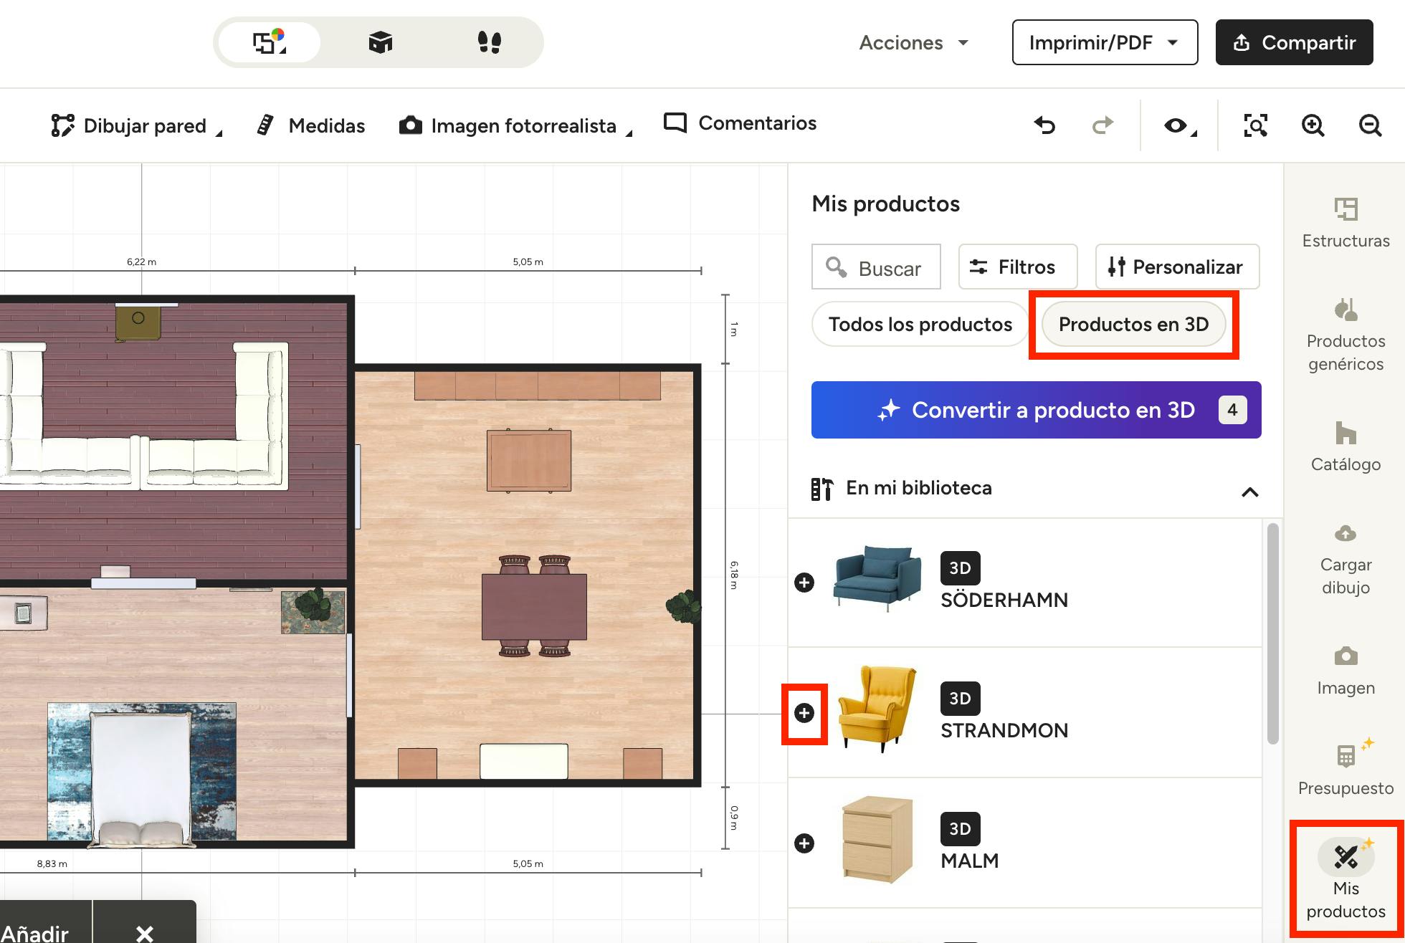Switch to walkthrough footprints view
Viewport: 1405px width, 943px height.
489,42
